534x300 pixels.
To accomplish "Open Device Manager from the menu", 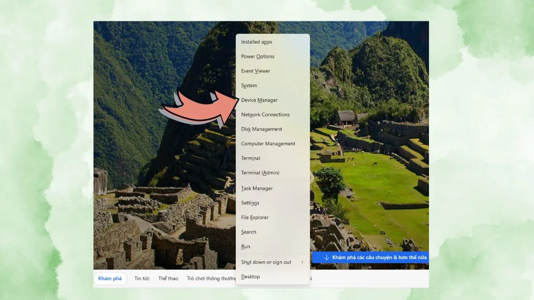I will tap(259, 100).
